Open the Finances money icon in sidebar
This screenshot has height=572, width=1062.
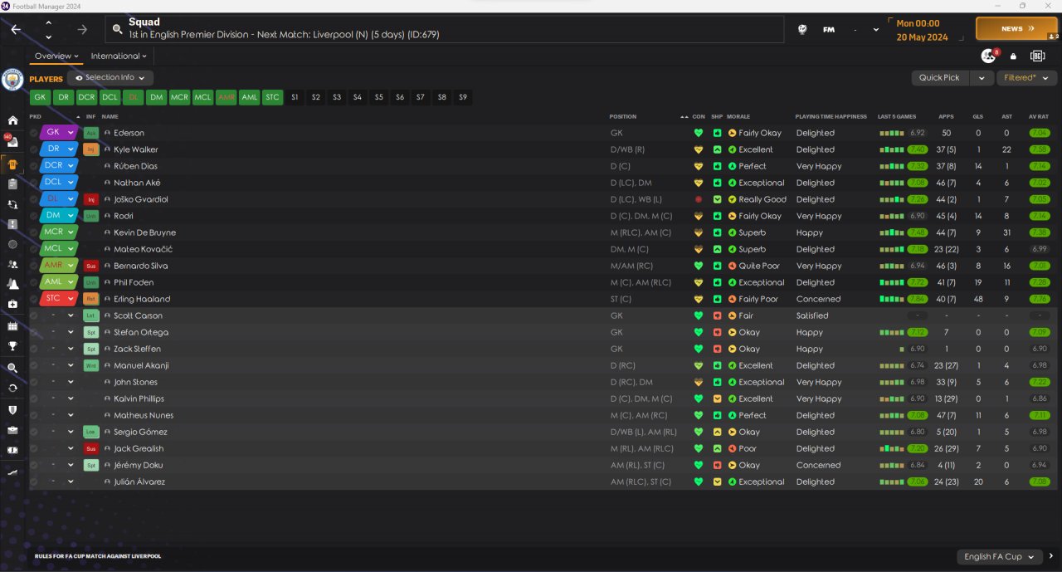pos(12,450)
